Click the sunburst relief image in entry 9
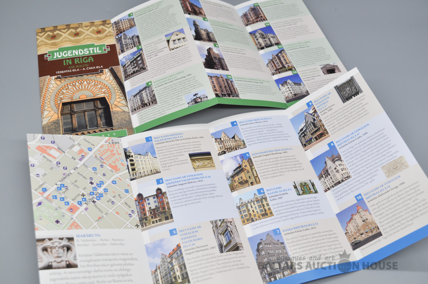Image resolution: width=428 pixels, height=284 pixels. 394,166
